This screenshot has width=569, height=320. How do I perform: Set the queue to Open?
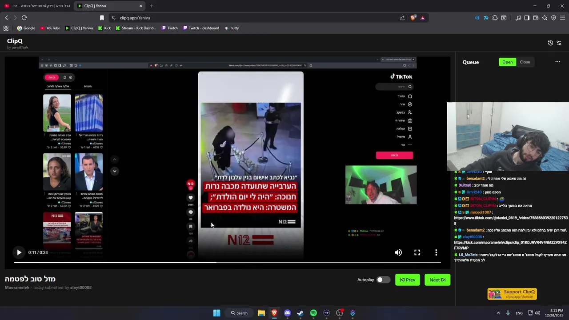click(x=508, y=62)
